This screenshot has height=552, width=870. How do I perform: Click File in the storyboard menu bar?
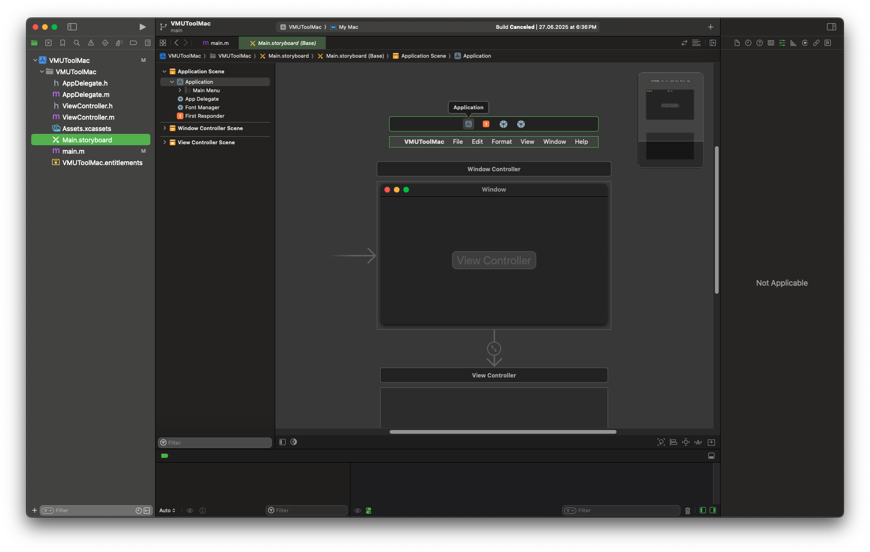[x=458, y=142]
